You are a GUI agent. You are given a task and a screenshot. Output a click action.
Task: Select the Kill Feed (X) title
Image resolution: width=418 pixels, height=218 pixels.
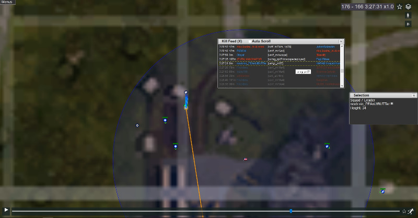(231, 41)
